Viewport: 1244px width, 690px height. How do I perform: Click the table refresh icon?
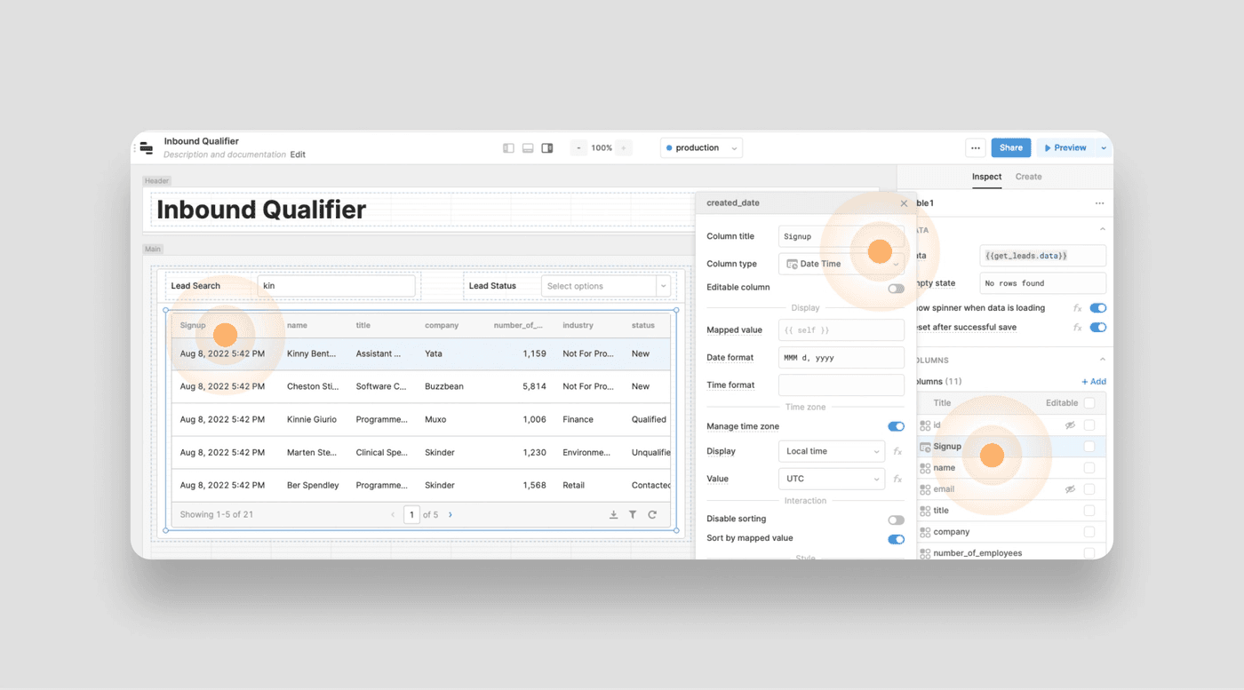coord(652,515)
